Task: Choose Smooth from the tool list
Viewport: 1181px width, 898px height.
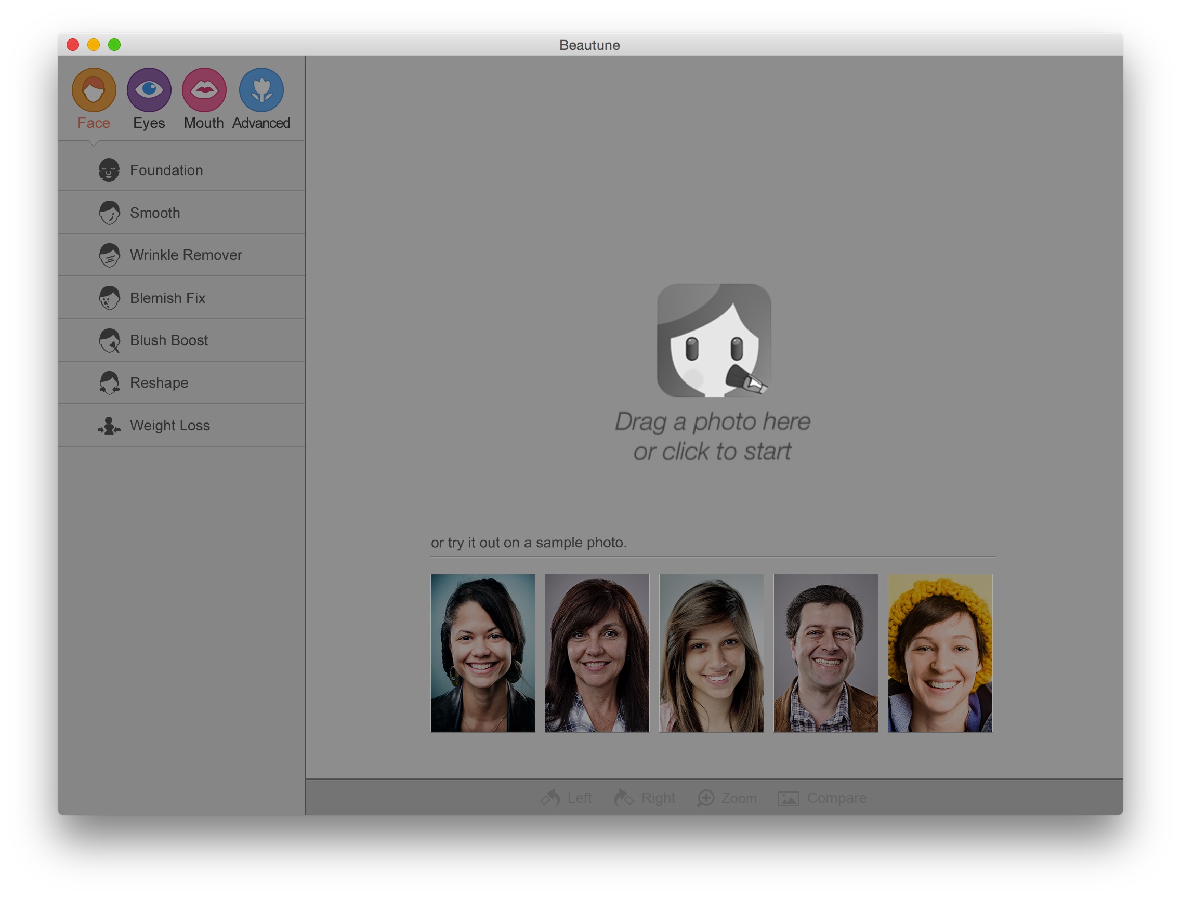Action: click(182, 213)
